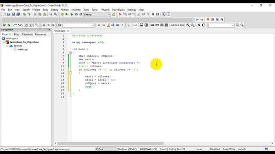Click the highlight marker icon
The width and height of the screenshot is (275, 154).
[x=108, y=25]
